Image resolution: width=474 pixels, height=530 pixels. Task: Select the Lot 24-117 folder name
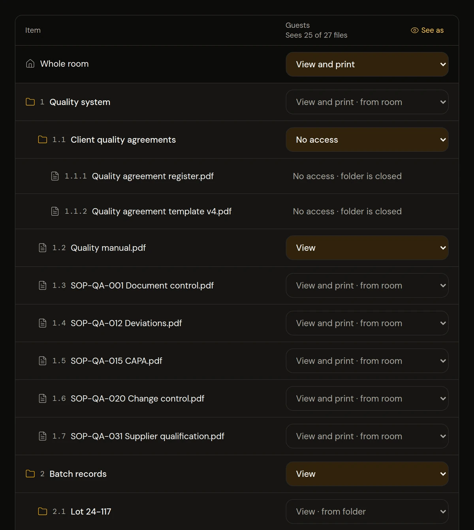[91, 511]
